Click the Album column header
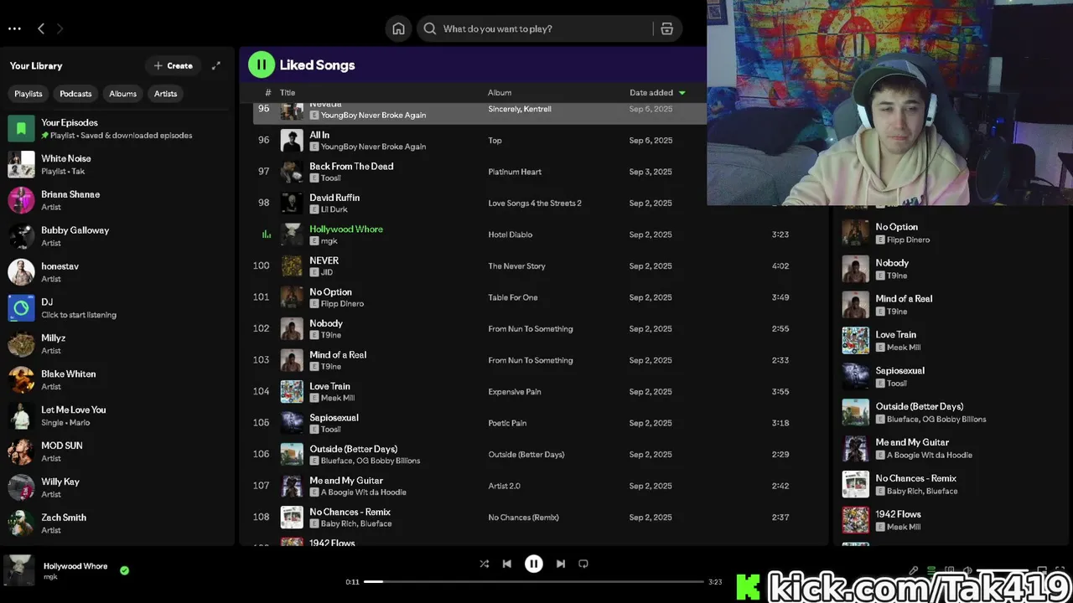Screen dimensions: 1073x603 pyautogui.click(x=500, y=93)
